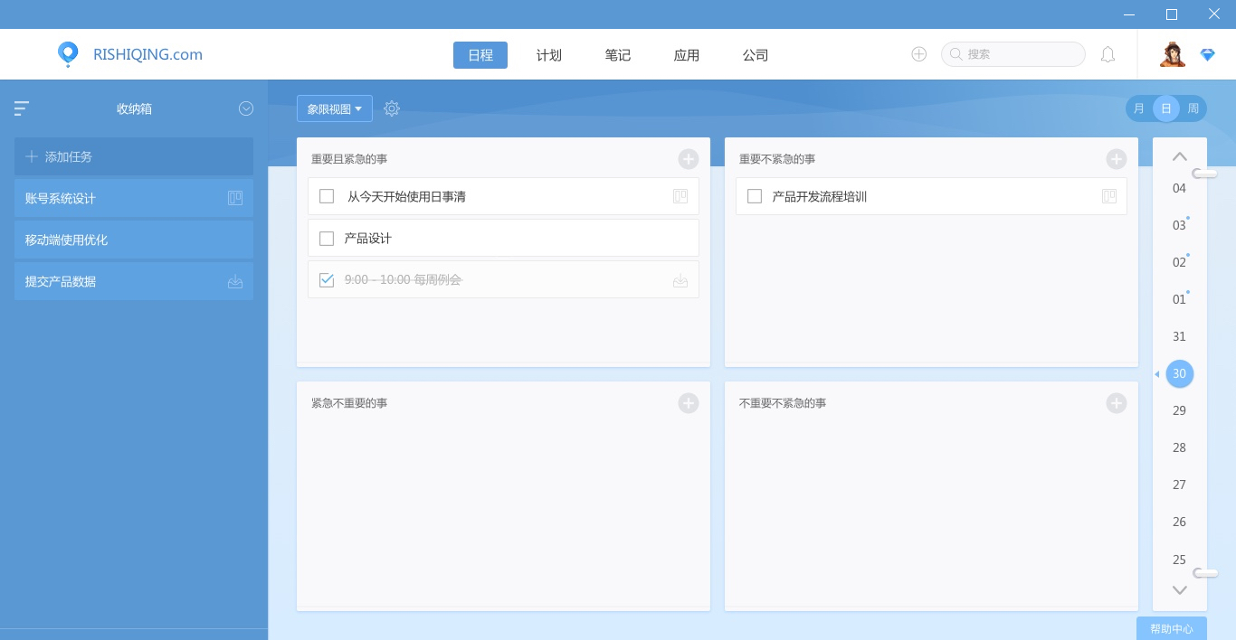Select date 29 in date strip

(x=1179, y=410)
